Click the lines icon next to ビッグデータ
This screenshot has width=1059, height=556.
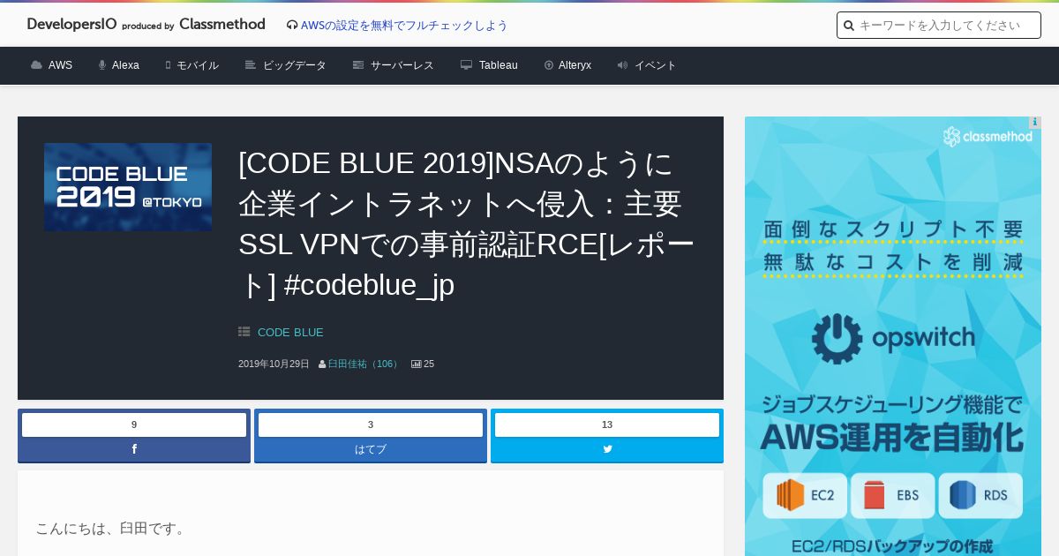(x=251, y=65)
